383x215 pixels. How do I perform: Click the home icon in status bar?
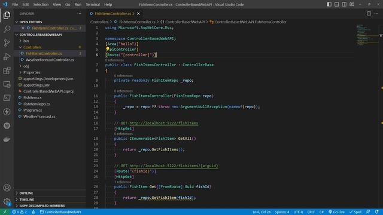(34, 212)
